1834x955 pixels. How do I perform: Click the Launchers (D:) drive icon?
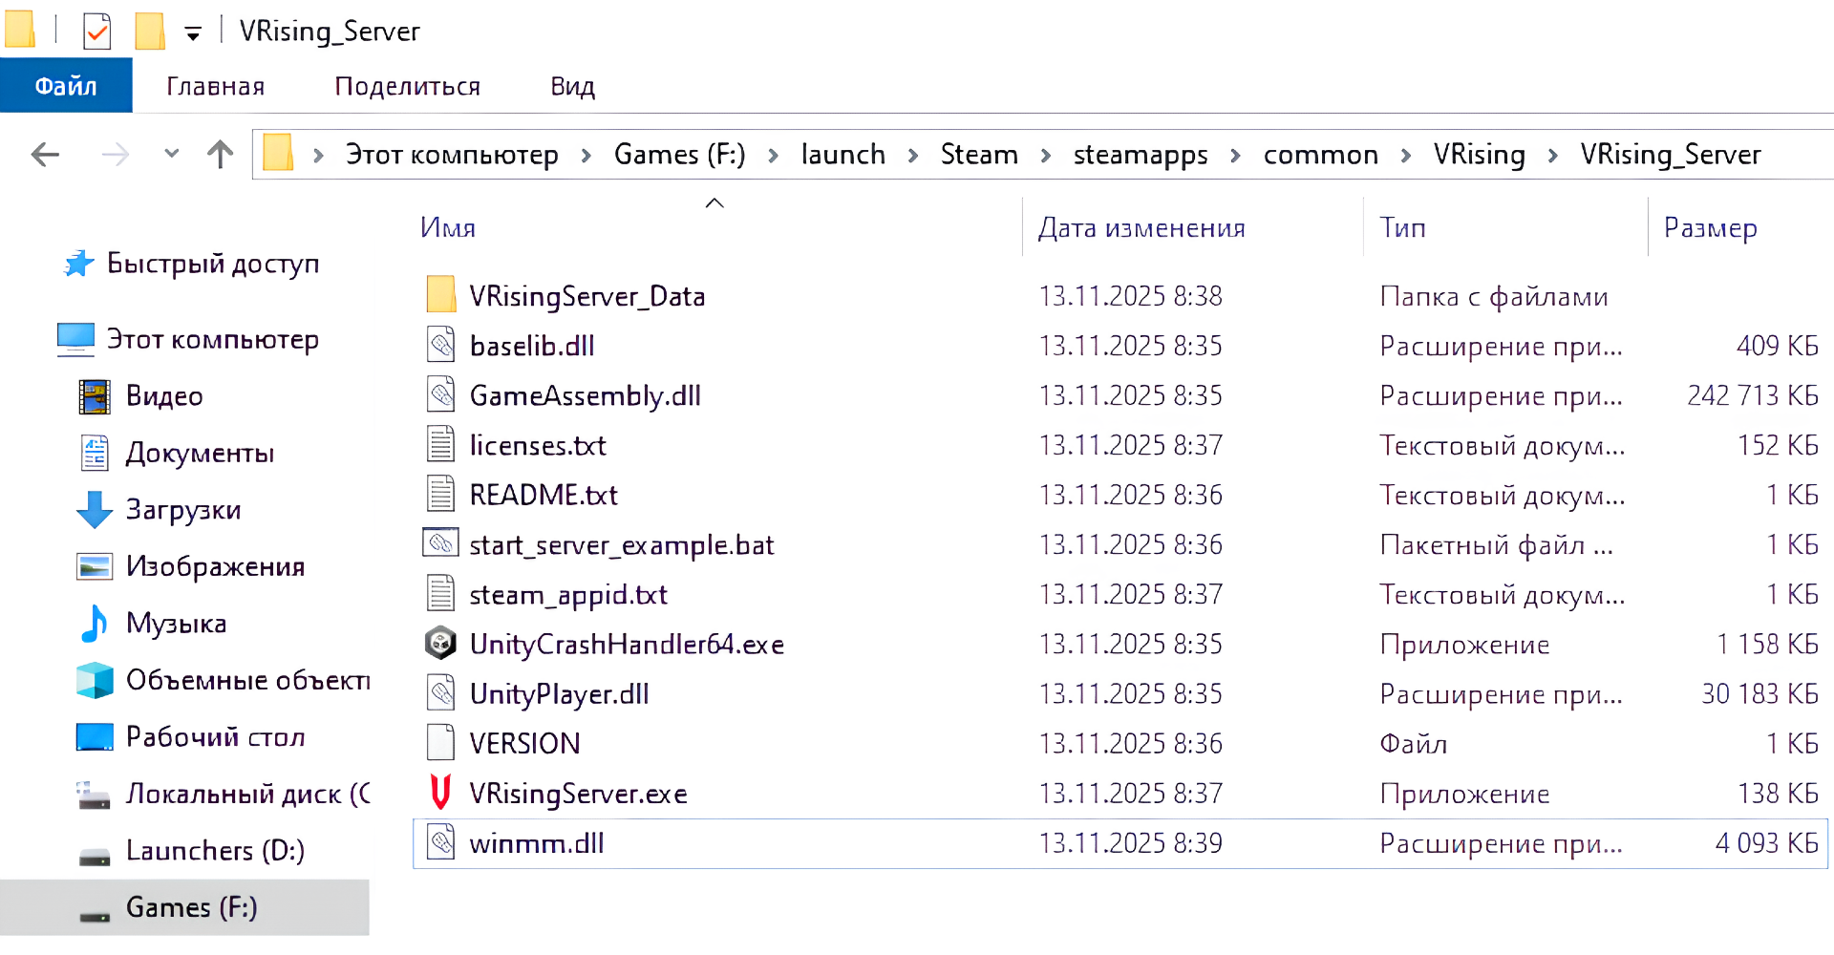95,856
